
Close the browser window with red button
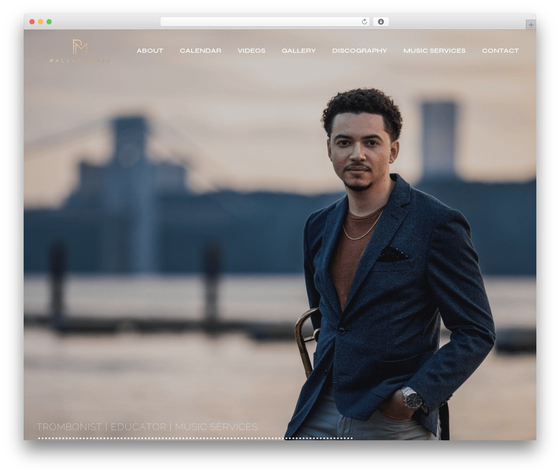click(32, 22)
